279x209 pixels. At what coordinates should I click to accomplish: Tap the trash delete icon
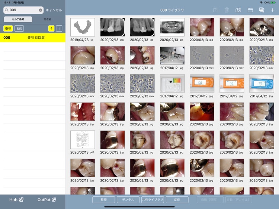227,10
